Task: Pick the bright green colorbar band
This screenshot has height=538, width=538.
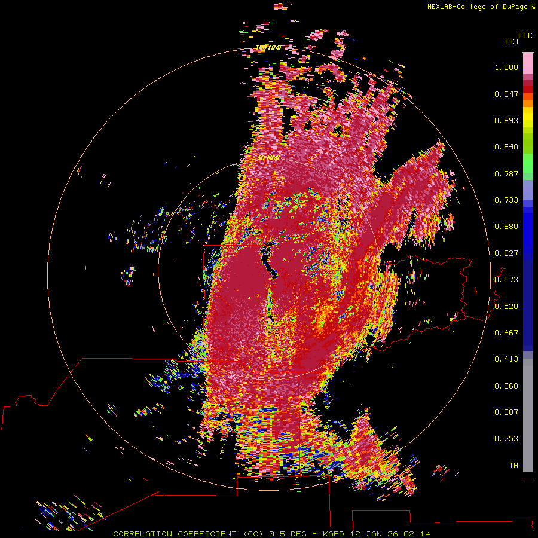Action: [x=528, y=163]
